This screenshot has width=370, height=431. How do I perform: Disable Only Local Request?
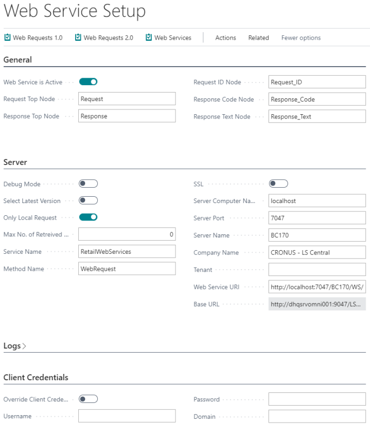[88, 217]
